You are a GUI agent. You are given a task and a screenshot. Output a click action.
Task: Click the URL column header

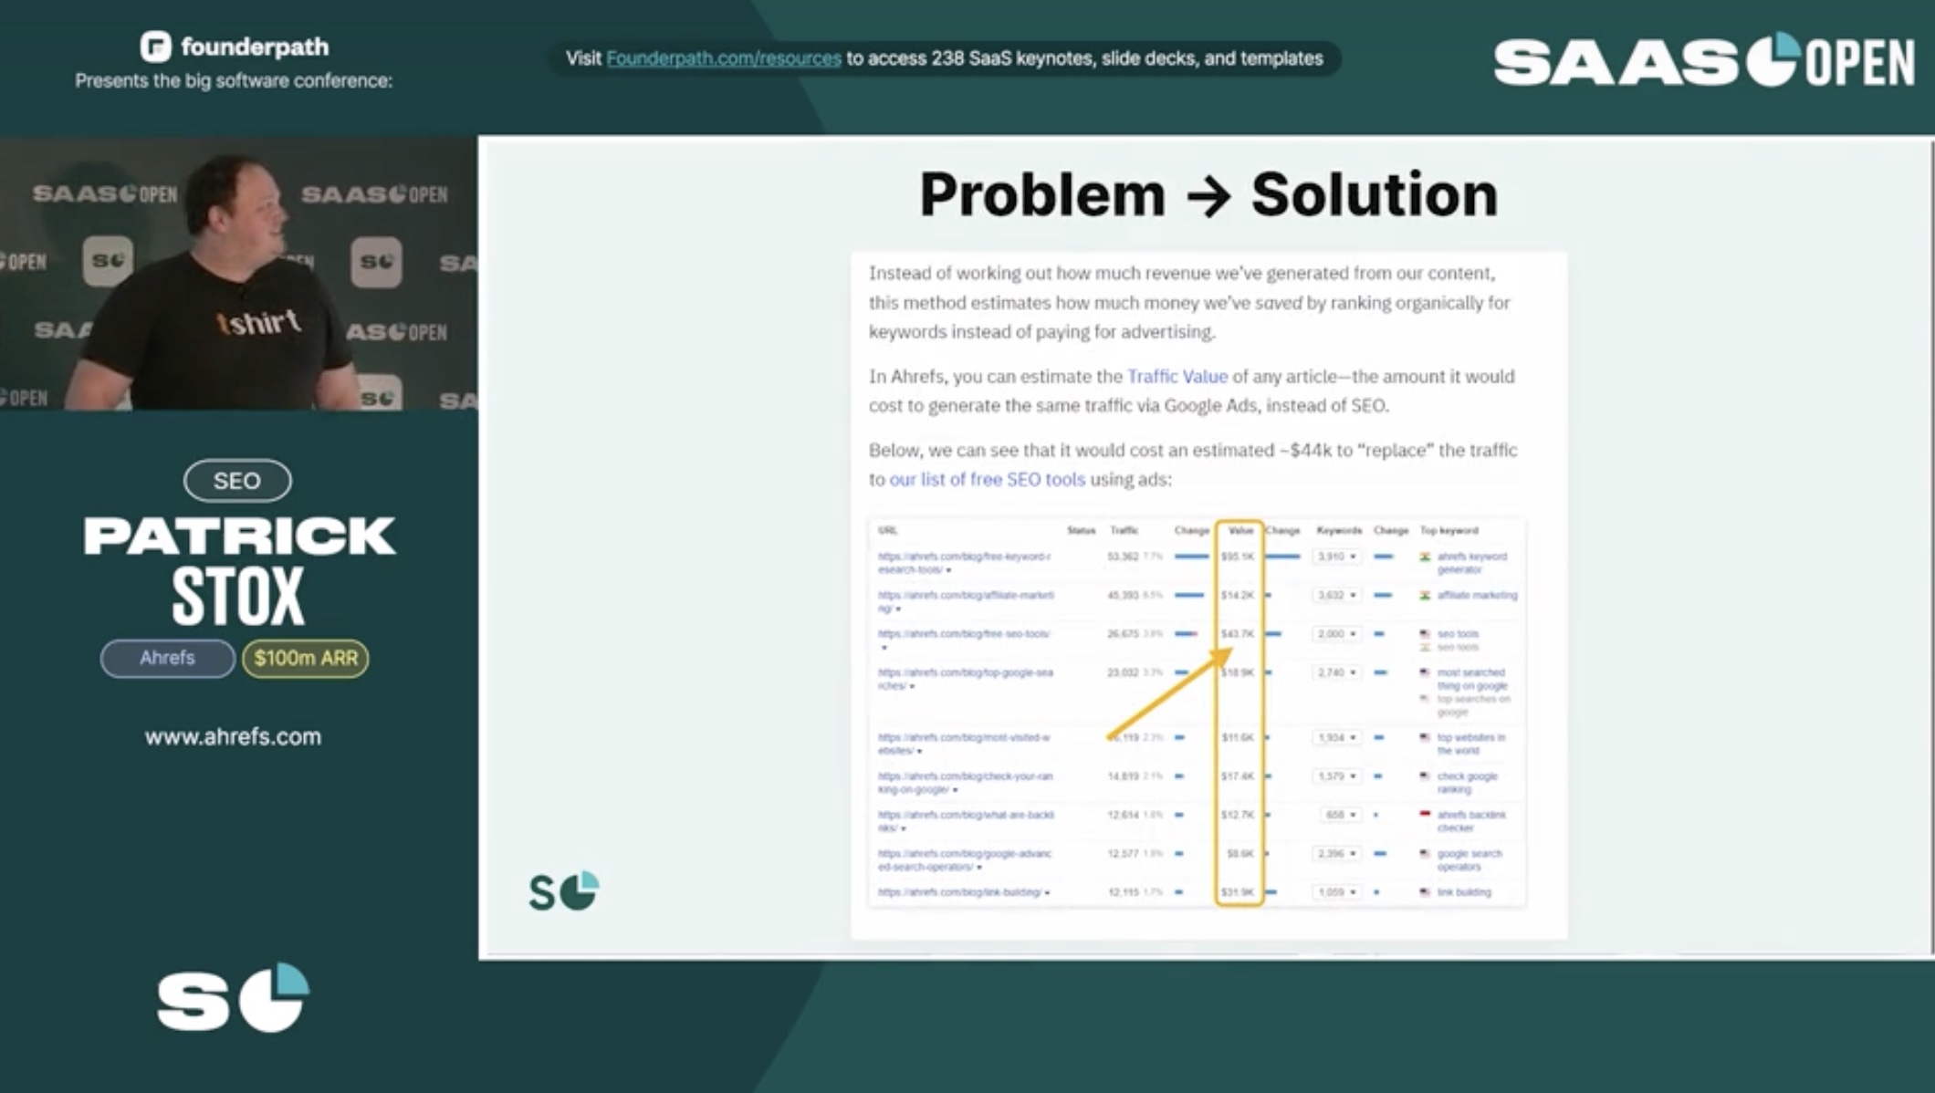tap(887, 530)
